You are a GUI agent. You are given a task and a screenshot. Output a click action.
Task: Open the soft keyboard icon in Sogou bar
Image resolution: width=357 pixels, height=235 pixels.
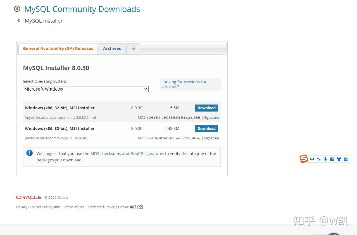[332, 159]
